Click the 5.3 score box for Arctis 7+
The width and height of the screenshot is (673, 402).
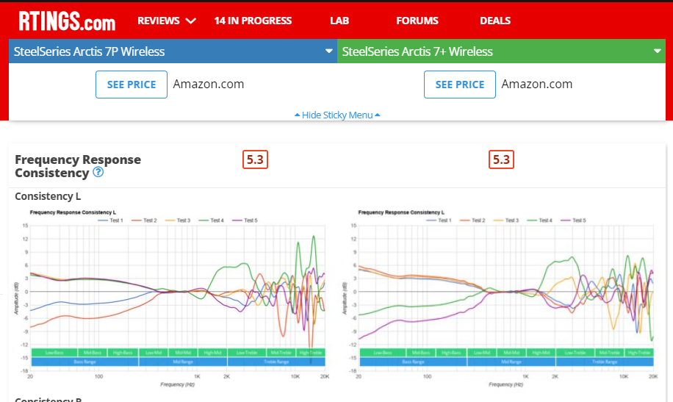click(501, 159)
